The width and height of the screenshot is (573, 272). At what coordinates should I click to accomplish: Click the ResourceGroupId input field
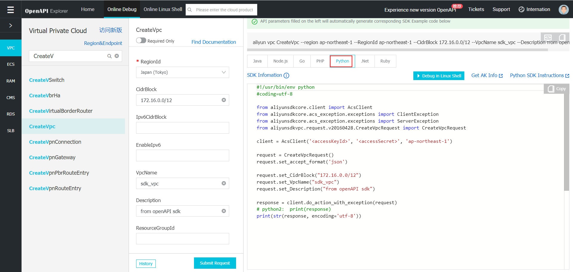183,239
